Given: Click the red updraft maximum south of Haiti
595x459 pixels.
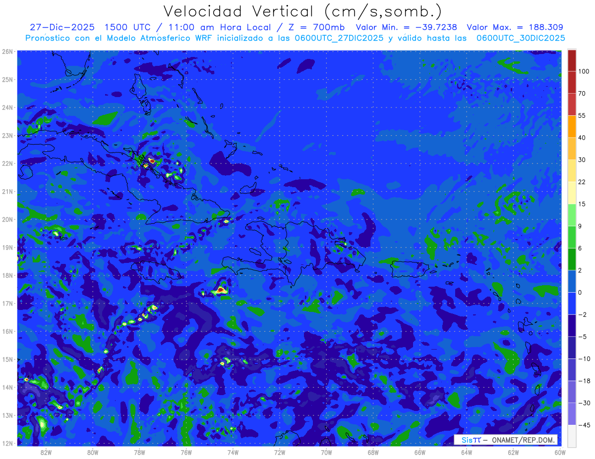Looking at the screenshot, I should pyautogui.click(x=221, y=290).
